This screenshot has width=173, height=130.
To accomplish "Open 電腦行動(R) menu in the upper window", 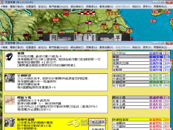I will [x=17, y=7].
